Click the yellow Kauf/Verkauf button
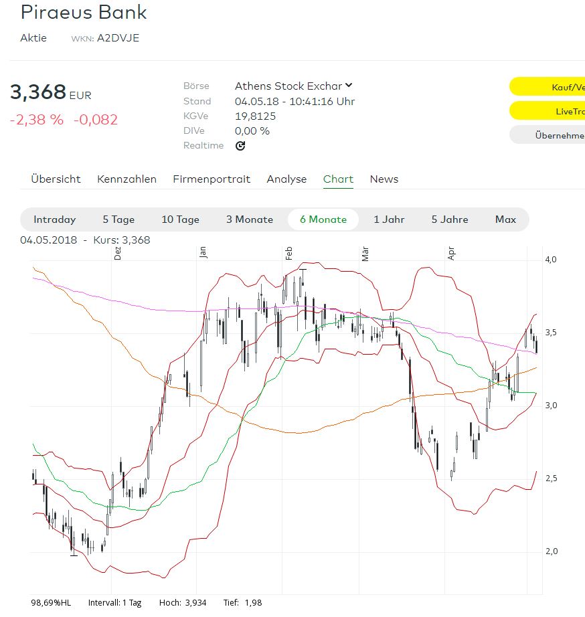The height and width of the screenshot is (617, 585). coord(557,86)
